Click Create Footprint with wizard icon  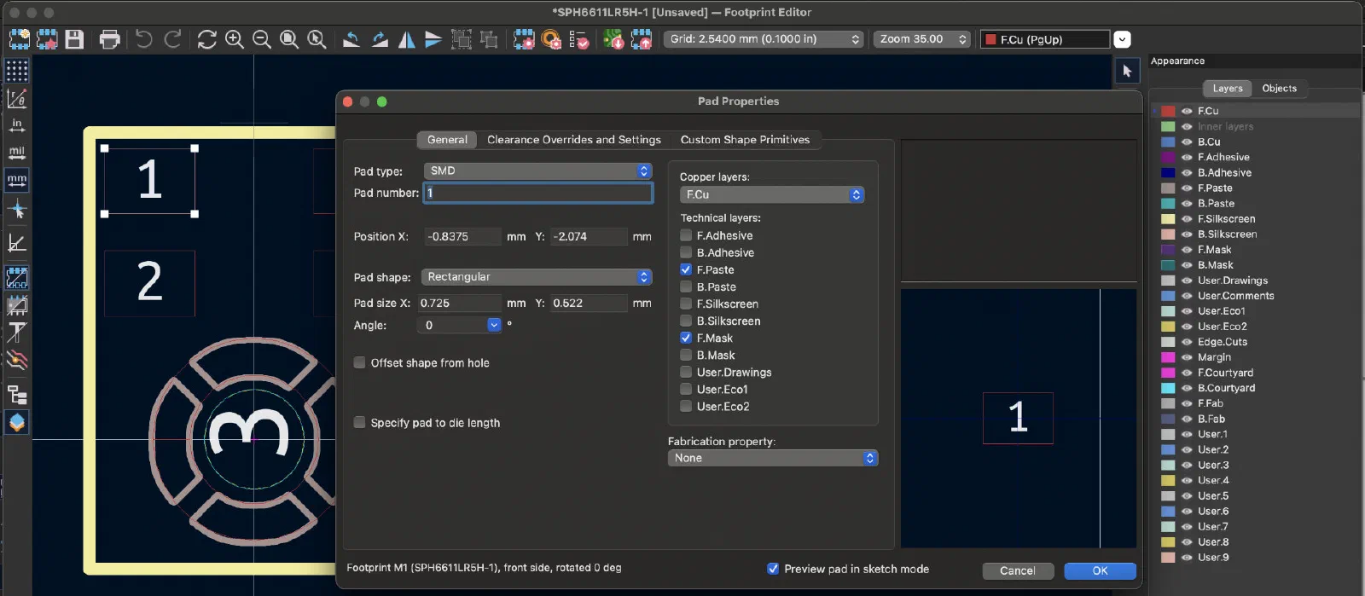tap(47, 39)
